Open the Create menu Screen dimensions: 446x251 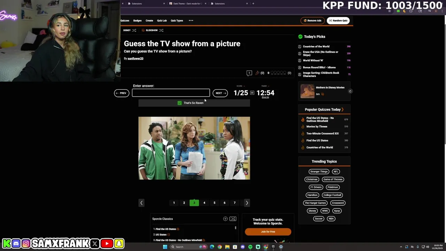coord(149,21)
